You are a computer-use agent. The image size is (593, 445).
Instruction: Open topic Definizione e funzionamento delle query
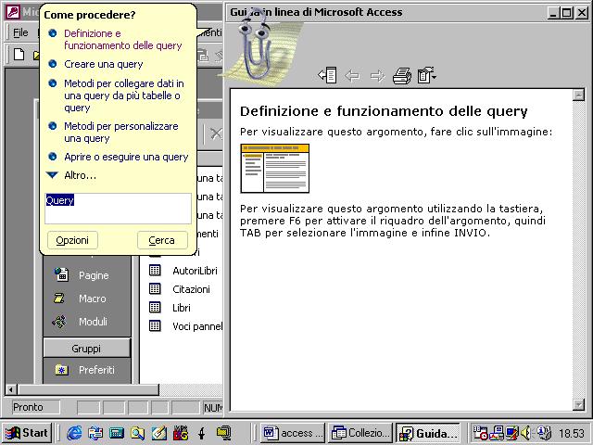123,39
